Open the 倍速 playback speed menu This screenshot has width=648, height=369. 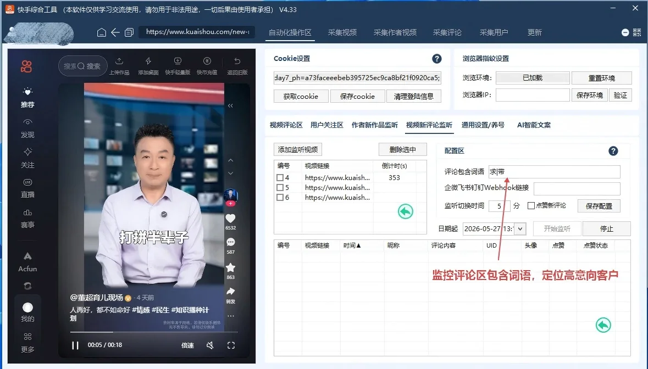[x=187, y=345]
